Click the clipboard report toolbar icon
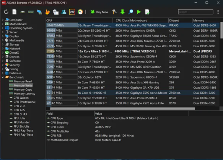 pos(55,12)
